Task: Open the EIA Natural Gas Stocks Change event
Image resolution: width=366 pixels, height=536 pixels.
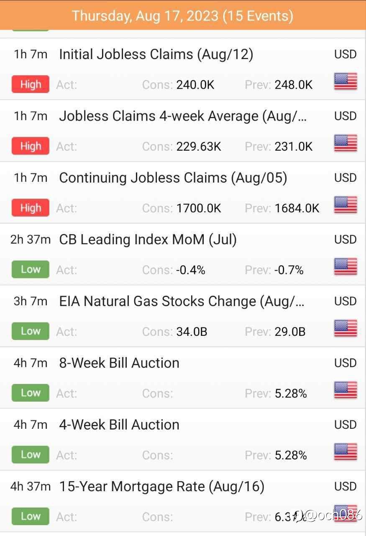Action: pyautogui.click(x=183, y=316)
